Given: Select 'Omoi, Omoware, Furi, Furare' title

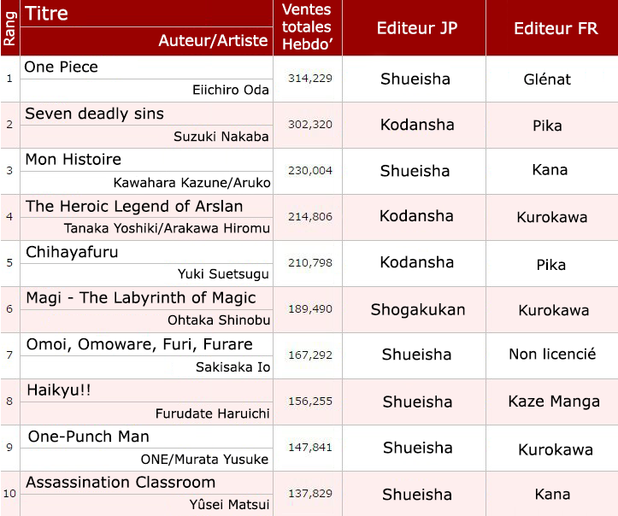Looking at the screenshot, I should tap(139, 344).
